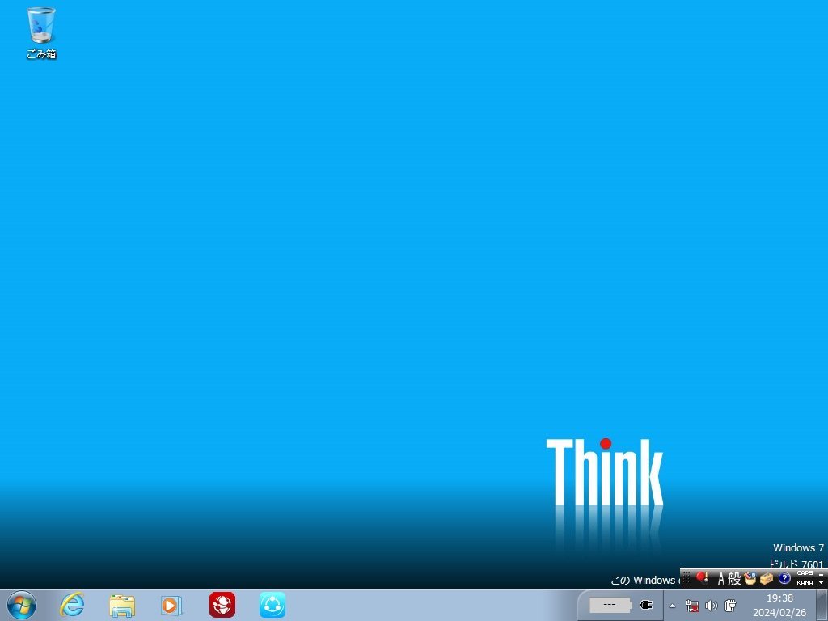The width and height of the screenshot is (828, 621).
Task: Open the blue SHAREit app on taskbar
Action: 272,605
